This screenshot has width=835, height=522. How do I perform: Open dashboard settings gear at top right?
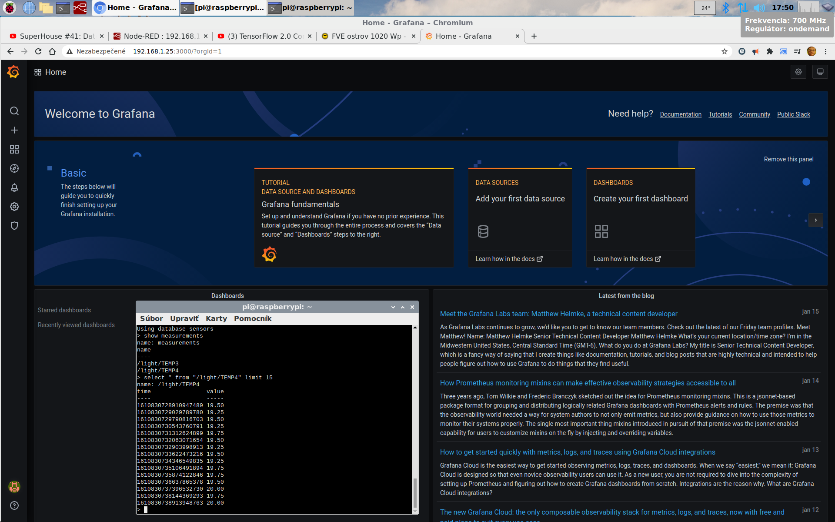click(798, 72)
